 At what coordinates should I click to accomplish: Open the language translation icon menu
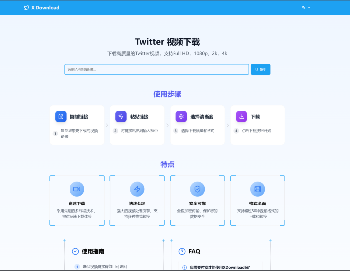(303, 7)
